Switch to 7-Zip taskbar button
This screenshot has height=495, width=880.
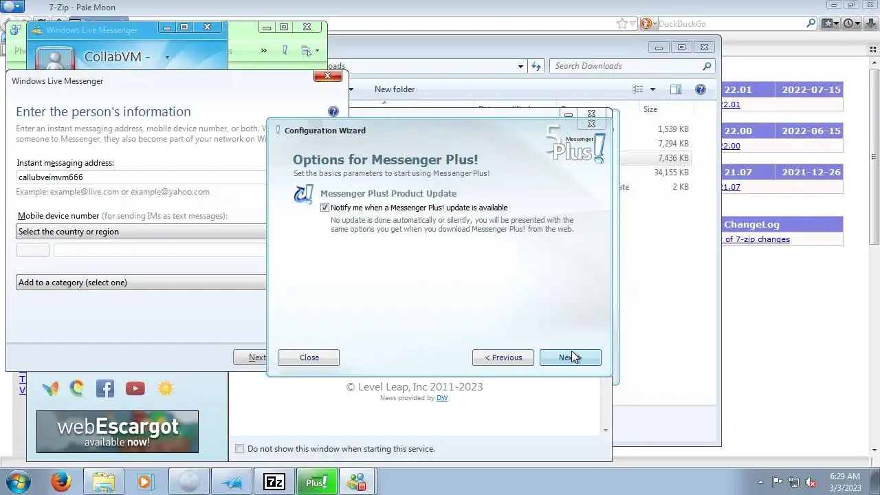pos(273,482)
